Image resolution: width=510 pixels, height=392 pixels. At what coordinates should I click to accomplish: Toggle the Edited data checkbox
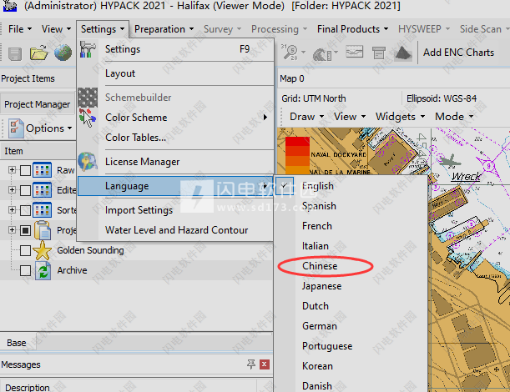click(x=25, y=190)
